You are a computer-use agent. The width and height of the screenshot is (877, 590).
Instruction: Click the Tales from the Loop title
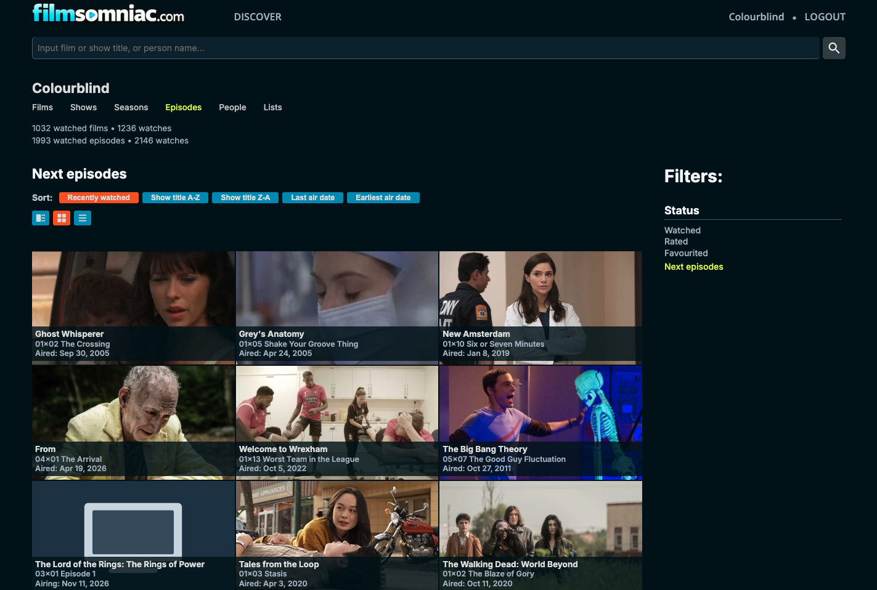point(279,564)
